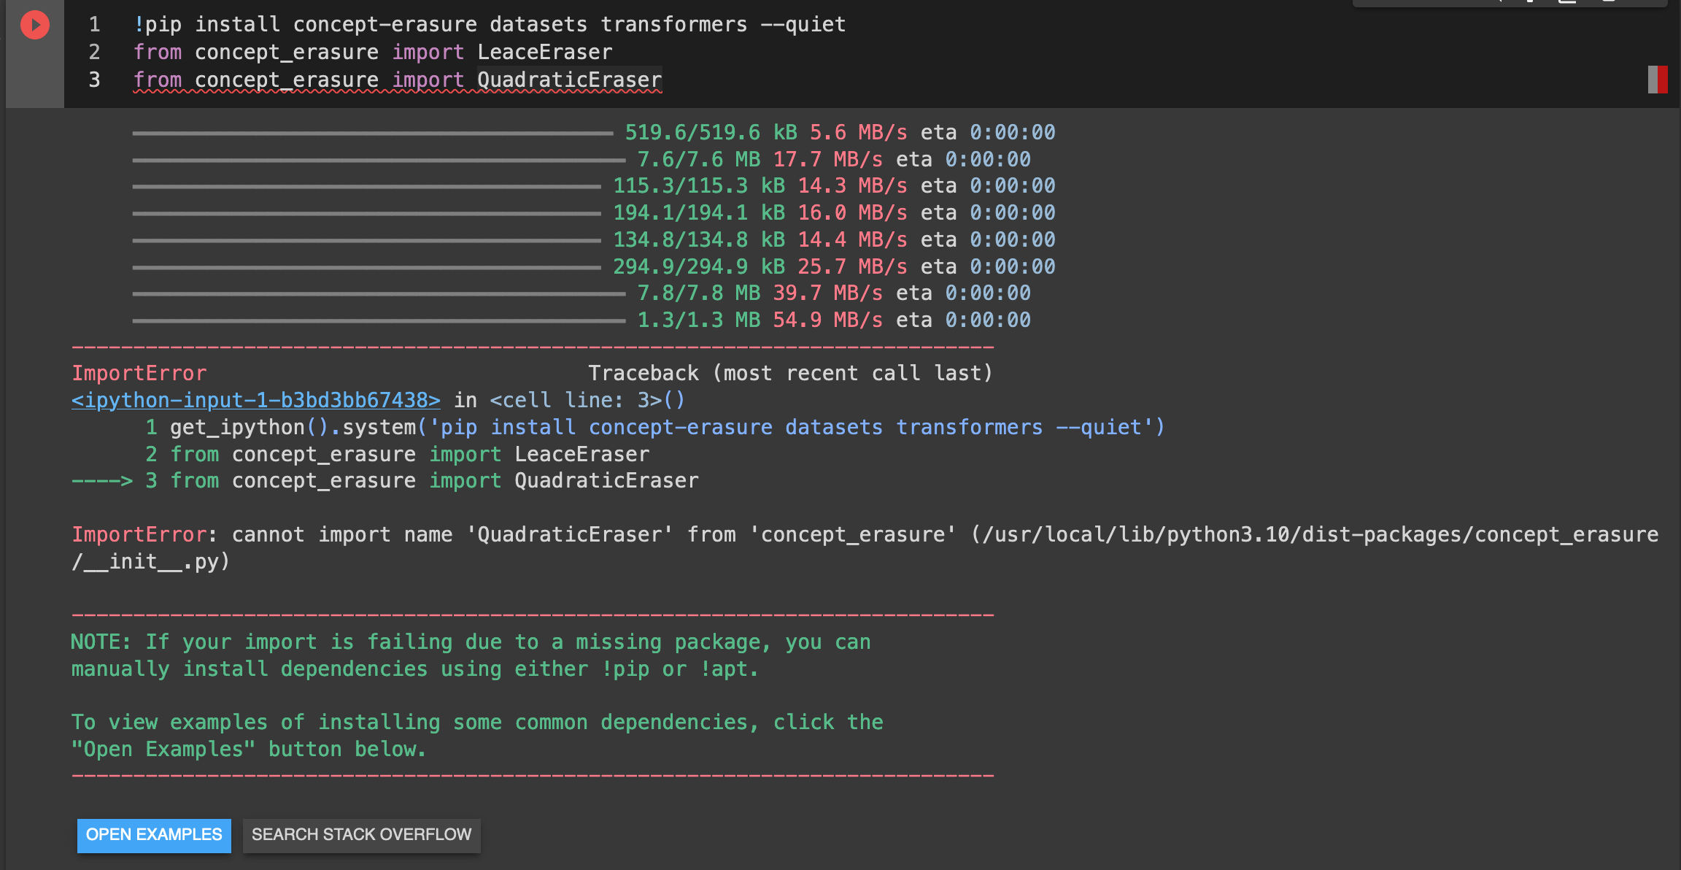Click line number 2 in the code cell
Image resolution: width=1681 pixels, height=870 pixels.
[93, 52]
